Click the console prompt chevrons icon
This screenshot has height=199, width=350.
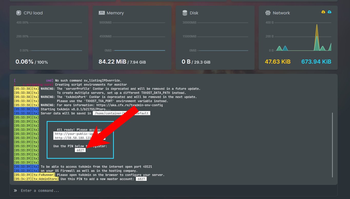point(15,191)
